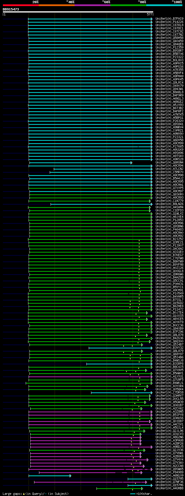Select the UniRef100_A1XYU1 label
The height and width of the screenshot is (496, 185).
(169, 376)
